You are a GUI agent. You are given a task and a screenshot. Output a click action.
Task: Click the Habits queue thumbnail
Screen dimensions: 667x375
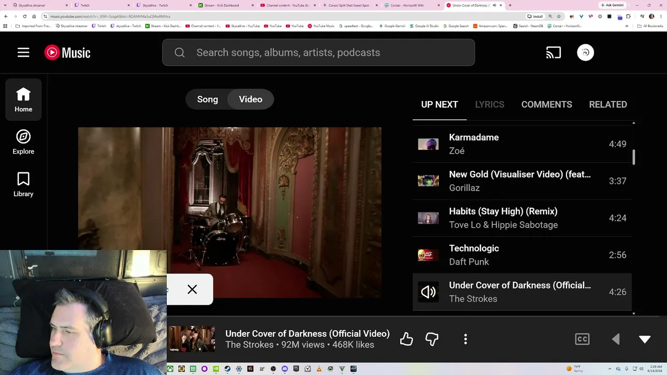[x=428, y=218]
